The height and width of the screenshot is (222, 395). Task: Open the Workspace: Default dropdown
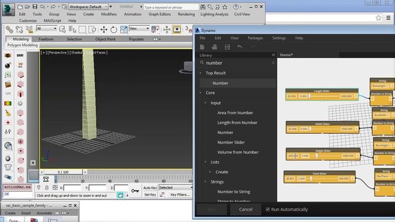[x=88, y=7]
